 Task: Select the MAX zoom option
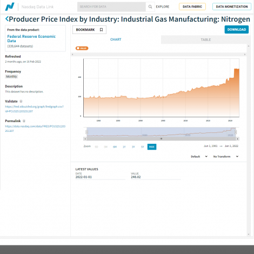152,147
